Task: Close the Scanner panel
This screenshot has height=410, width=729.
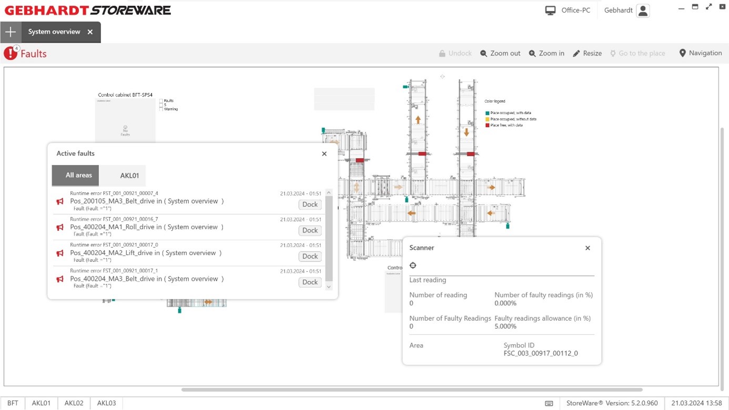Action: [x=588, y=248]
